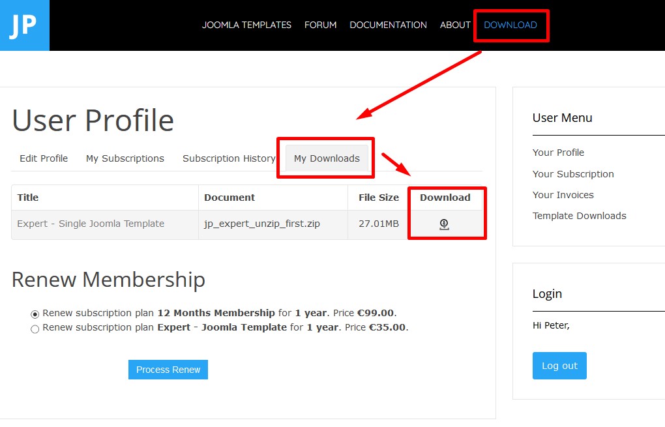Open Your Profile link in User Menu
This screenshot has height=427, width=665.
[558, 153]
